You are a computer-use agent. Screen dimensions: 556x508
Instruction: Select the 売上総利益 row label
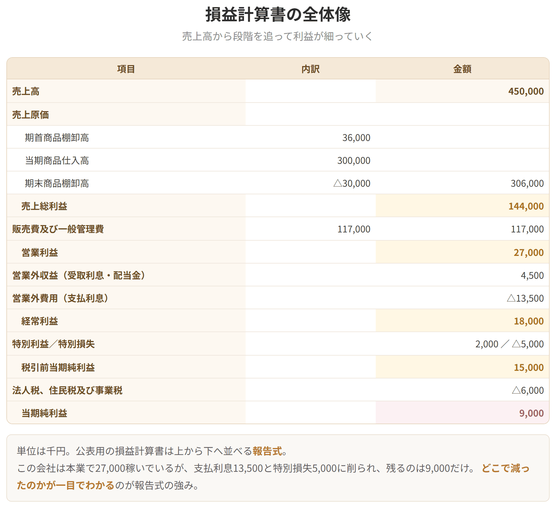(44, 206)
